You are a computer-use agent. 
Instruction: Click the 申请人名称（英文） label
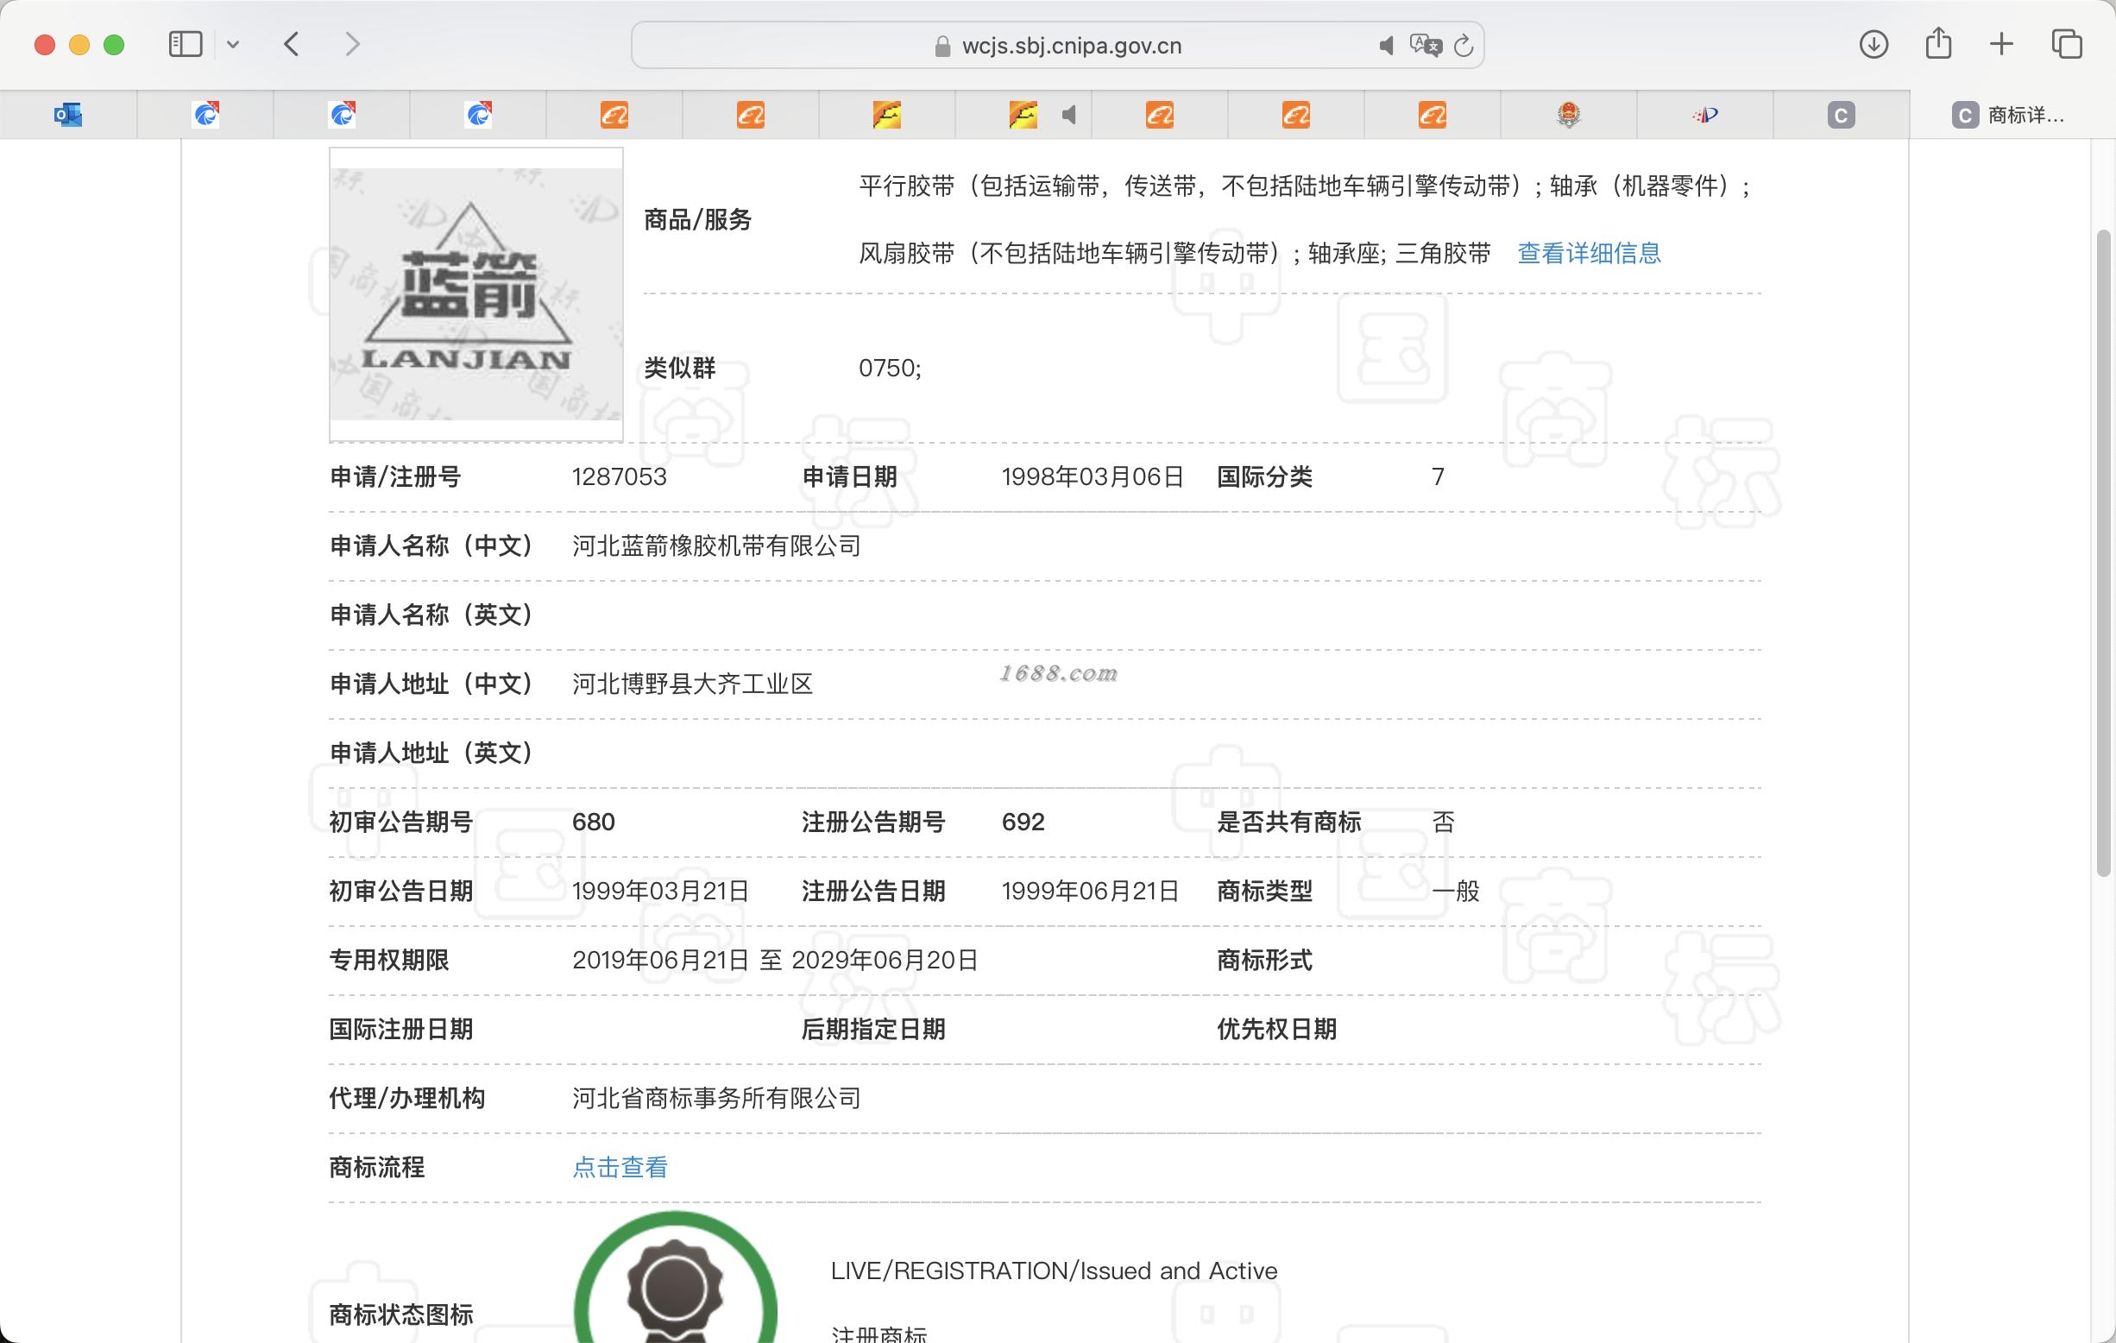[431, 615]
